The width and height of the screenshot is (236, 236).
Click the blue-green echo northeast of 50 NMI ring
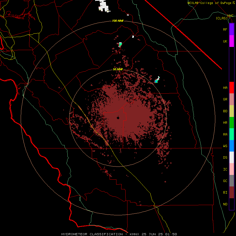coord(157,80)
